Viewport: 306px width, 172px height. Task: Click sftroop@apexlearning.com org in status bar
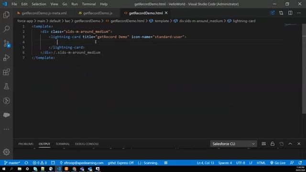pos(82,163)
